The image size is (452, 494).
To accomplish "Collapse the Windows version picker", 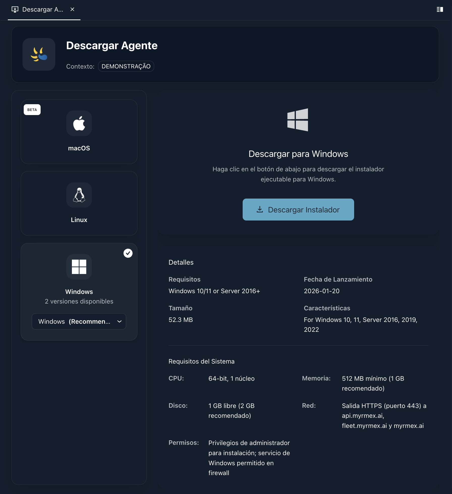I will coord(79,321).
